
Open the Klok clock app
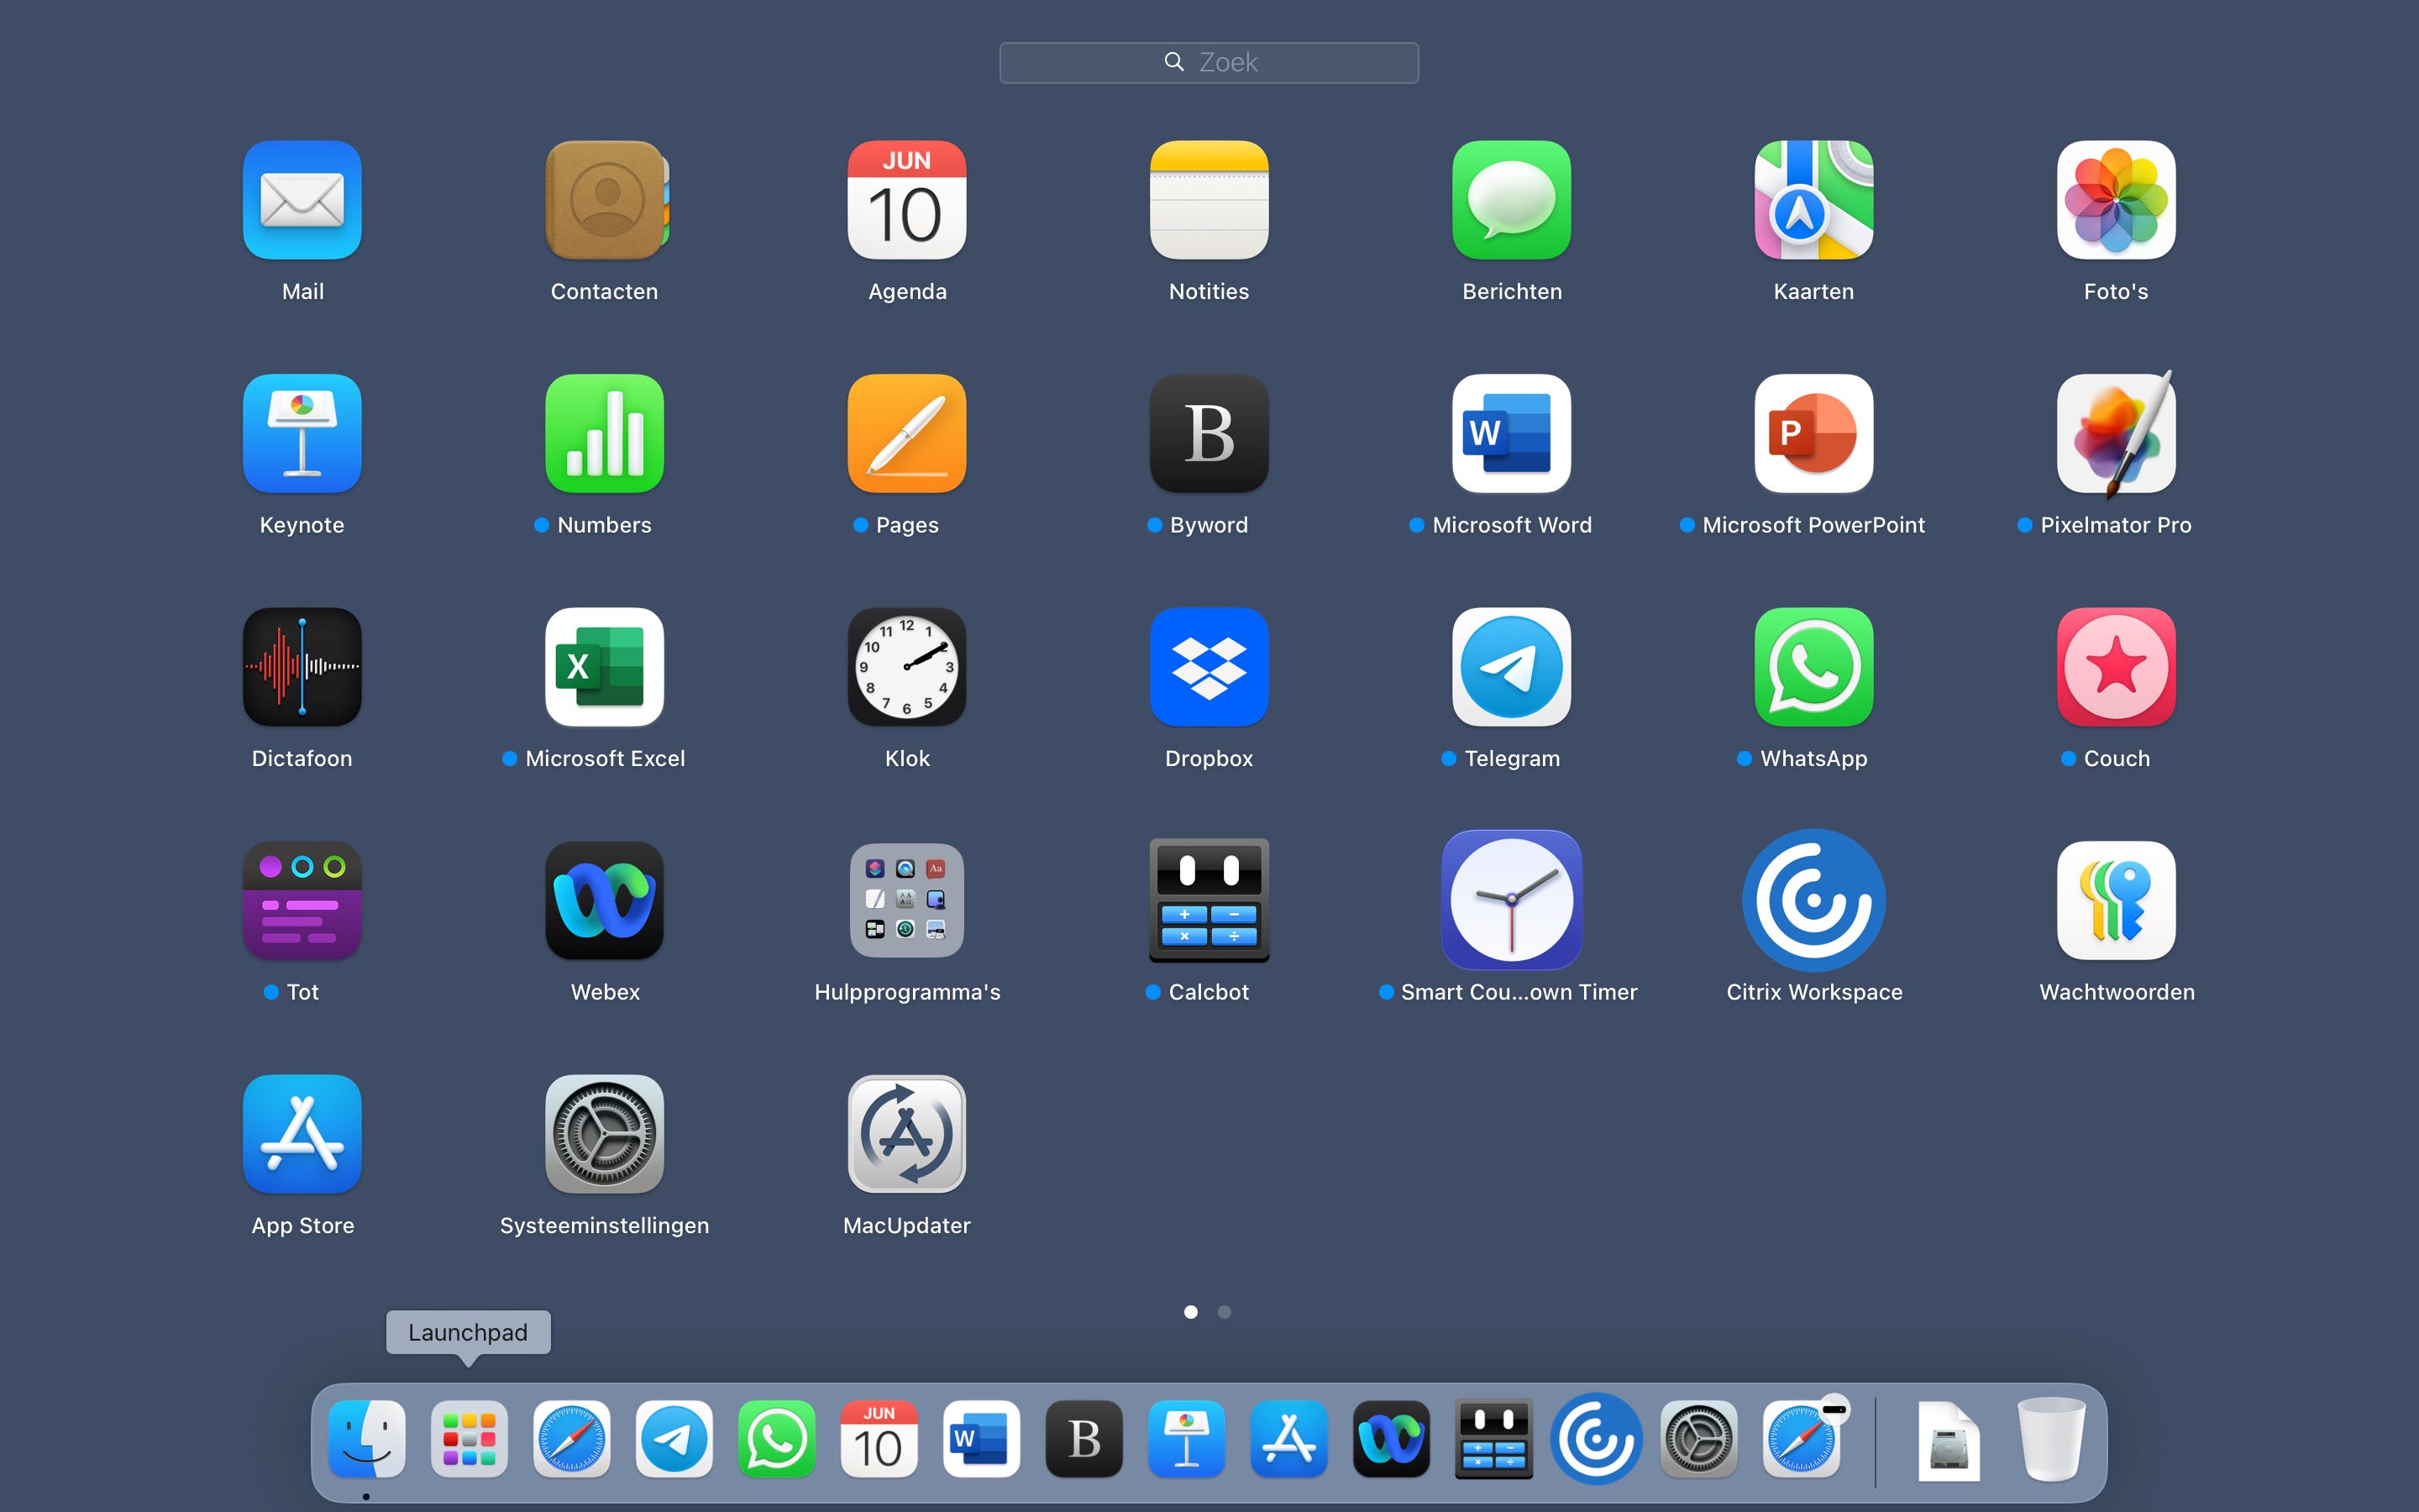906,667
